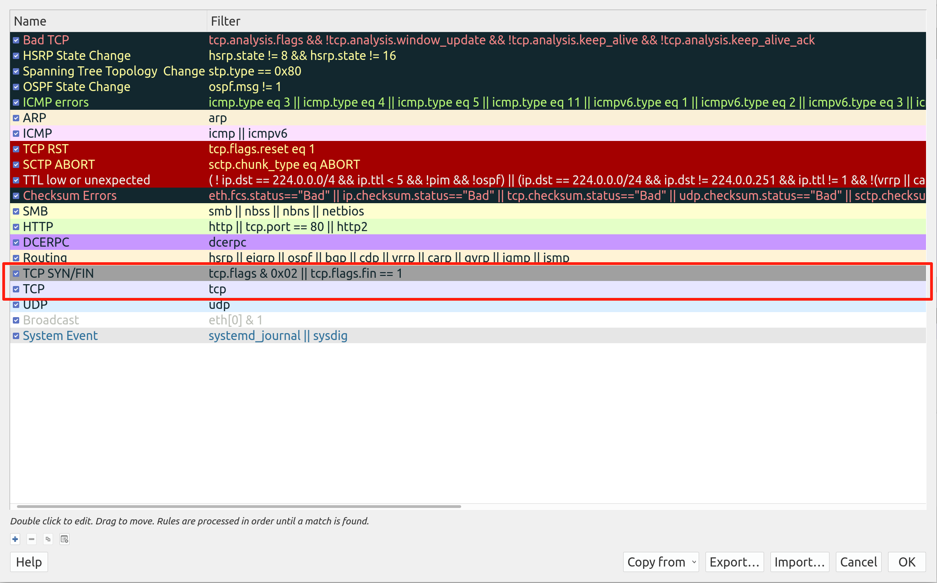
Task: Select the Checksum Errors rule name
Action: coord(70,196)
